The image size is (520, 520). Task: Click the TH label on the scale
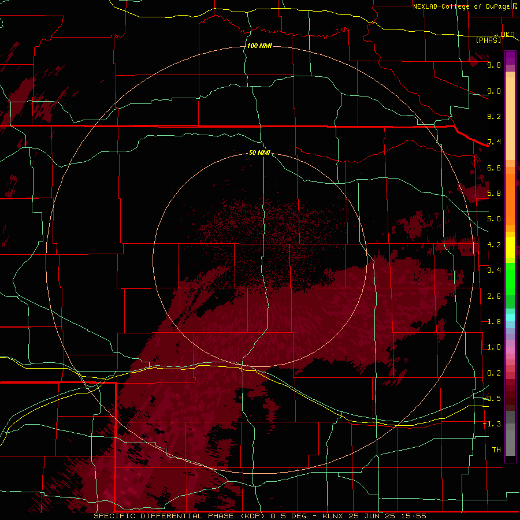tap(496, 450)
